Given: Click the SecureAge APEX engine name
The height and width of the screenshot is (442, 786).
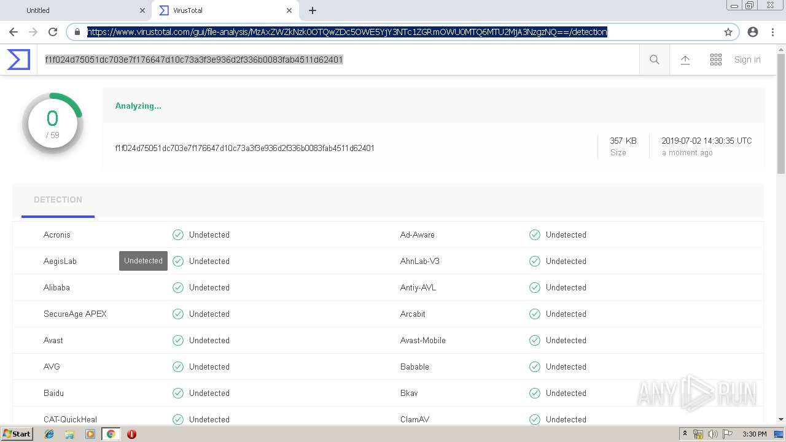Looking at the screenshot, I should (75, 314).
